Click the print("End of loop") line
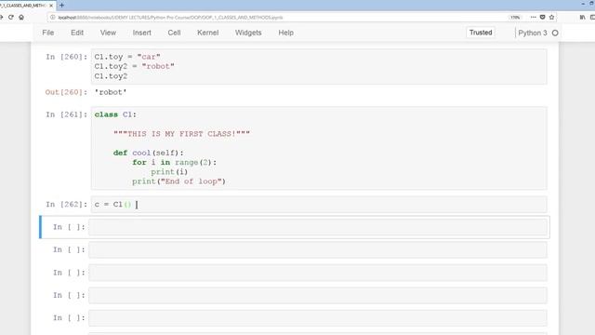595x335 pixels. (178, 181)
